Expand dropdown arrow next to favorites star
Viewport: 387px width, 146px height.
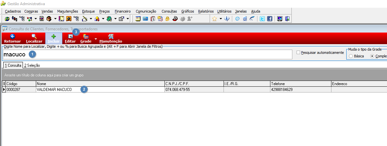pos(221,19)
